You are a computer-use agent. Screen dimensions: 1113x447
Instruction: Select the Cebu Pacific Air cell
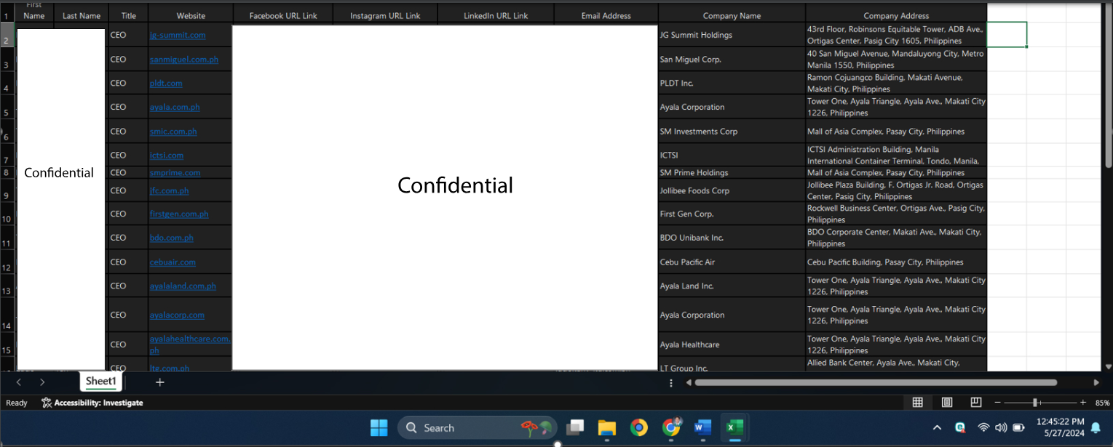[732, 262]
